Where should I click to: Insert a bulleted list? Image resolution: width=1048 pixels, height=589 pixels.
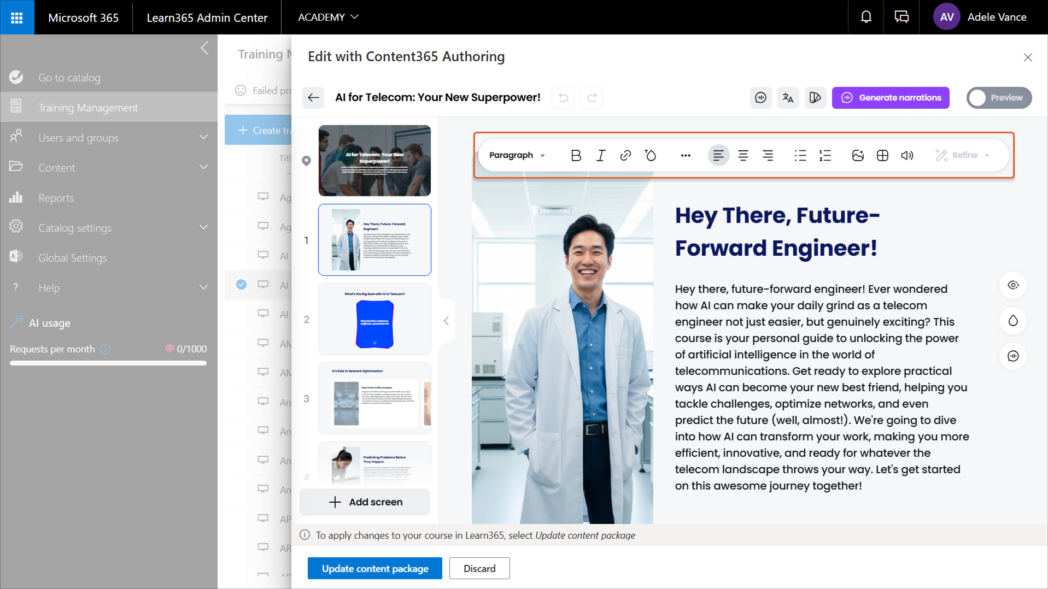tap(800, 156)
